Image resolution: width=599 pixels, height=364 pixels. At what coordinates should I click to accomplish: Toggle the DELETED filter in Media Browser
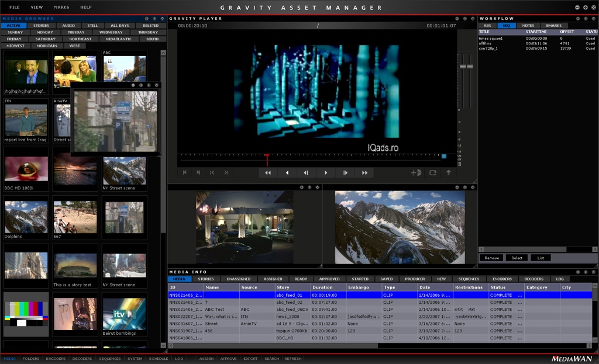pyautogui.click(x=150, y=26)
